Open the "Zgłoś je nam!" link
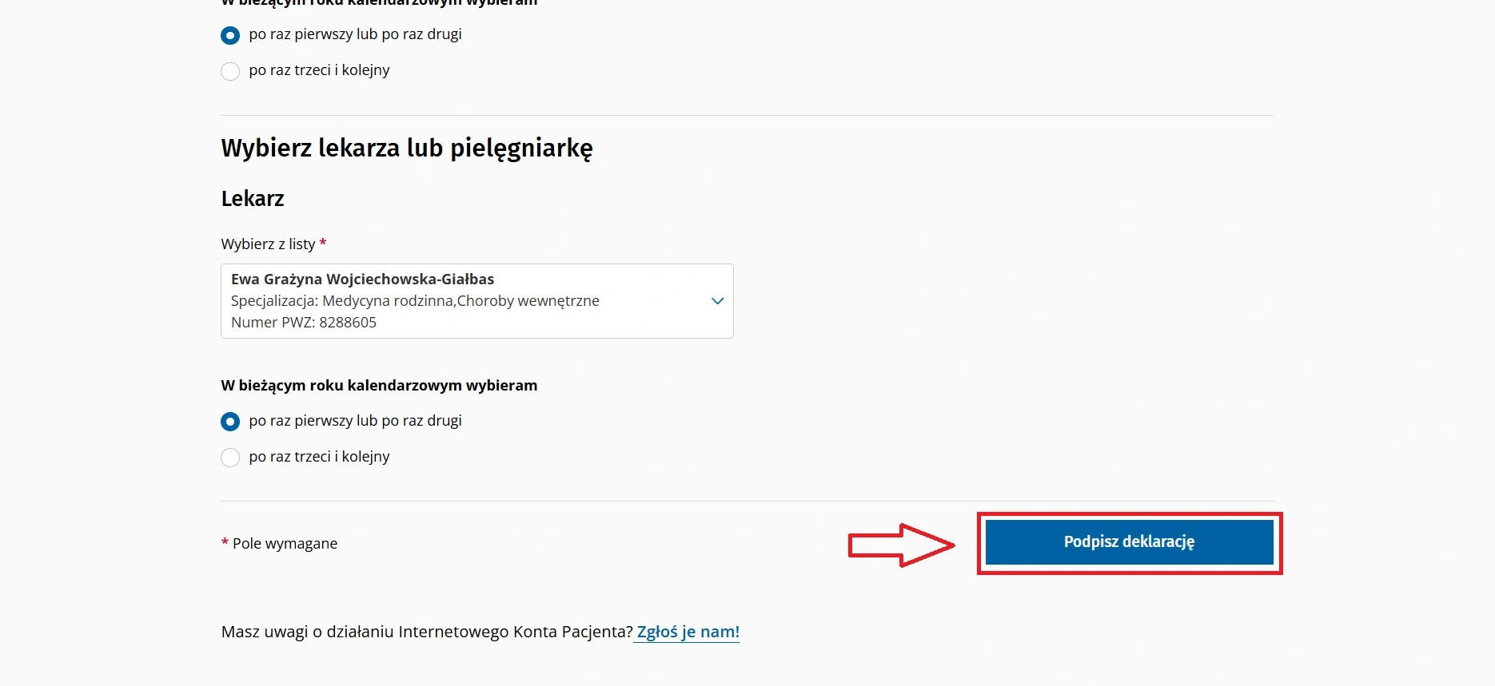 pos(688,632)
